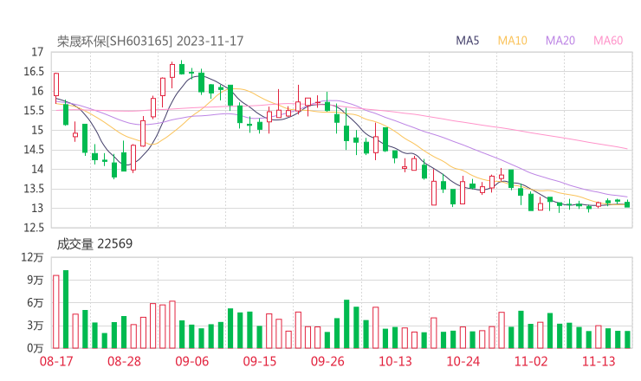641x381 pixels.
Task: Click the 08-17 date label
Action: (56, 361)
